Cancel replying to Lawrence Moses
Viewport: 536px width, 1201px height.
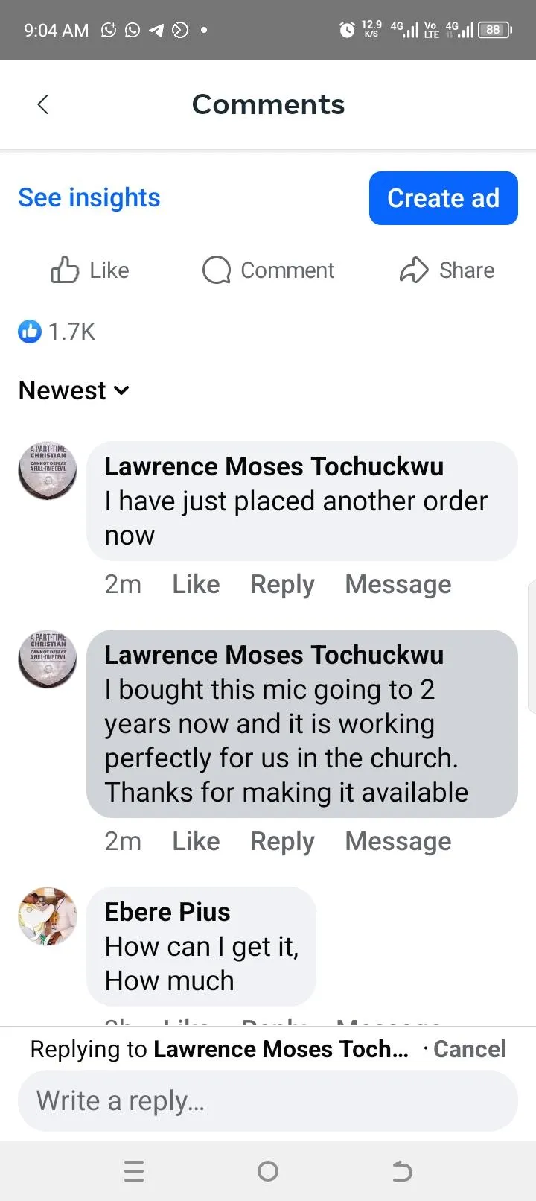470,1049
